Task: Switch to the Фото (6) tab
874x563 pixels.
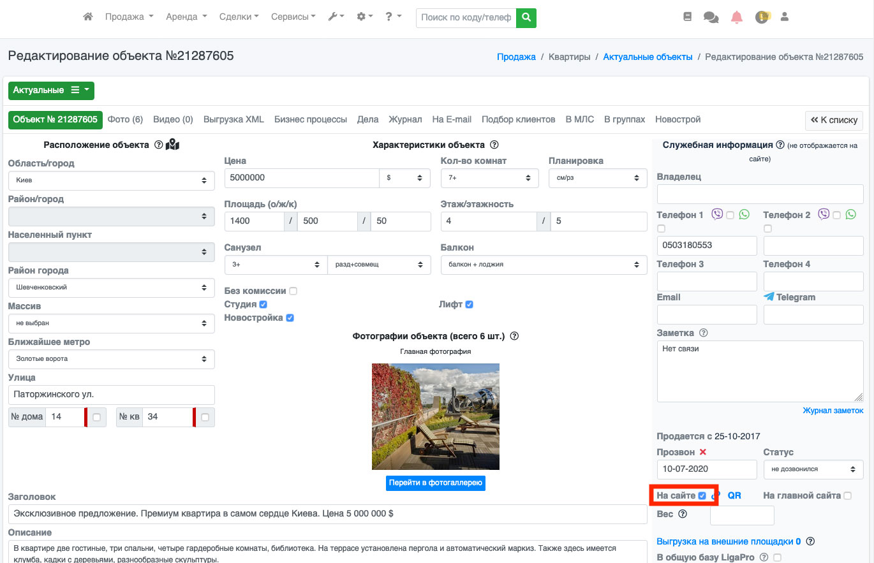Action: (125, 119)
